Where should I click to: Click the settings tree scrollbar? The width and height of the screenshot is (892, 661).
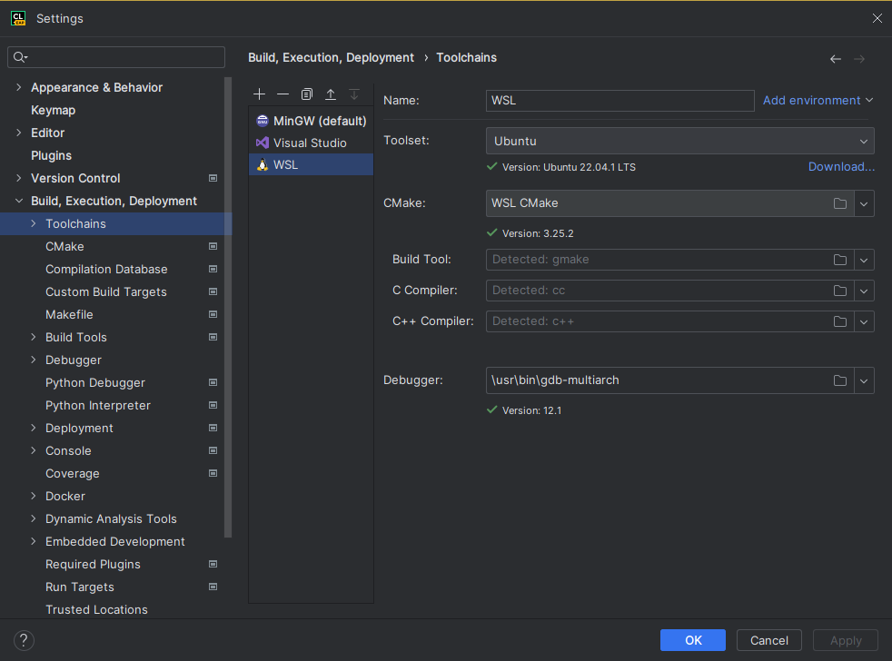[228, 307]
